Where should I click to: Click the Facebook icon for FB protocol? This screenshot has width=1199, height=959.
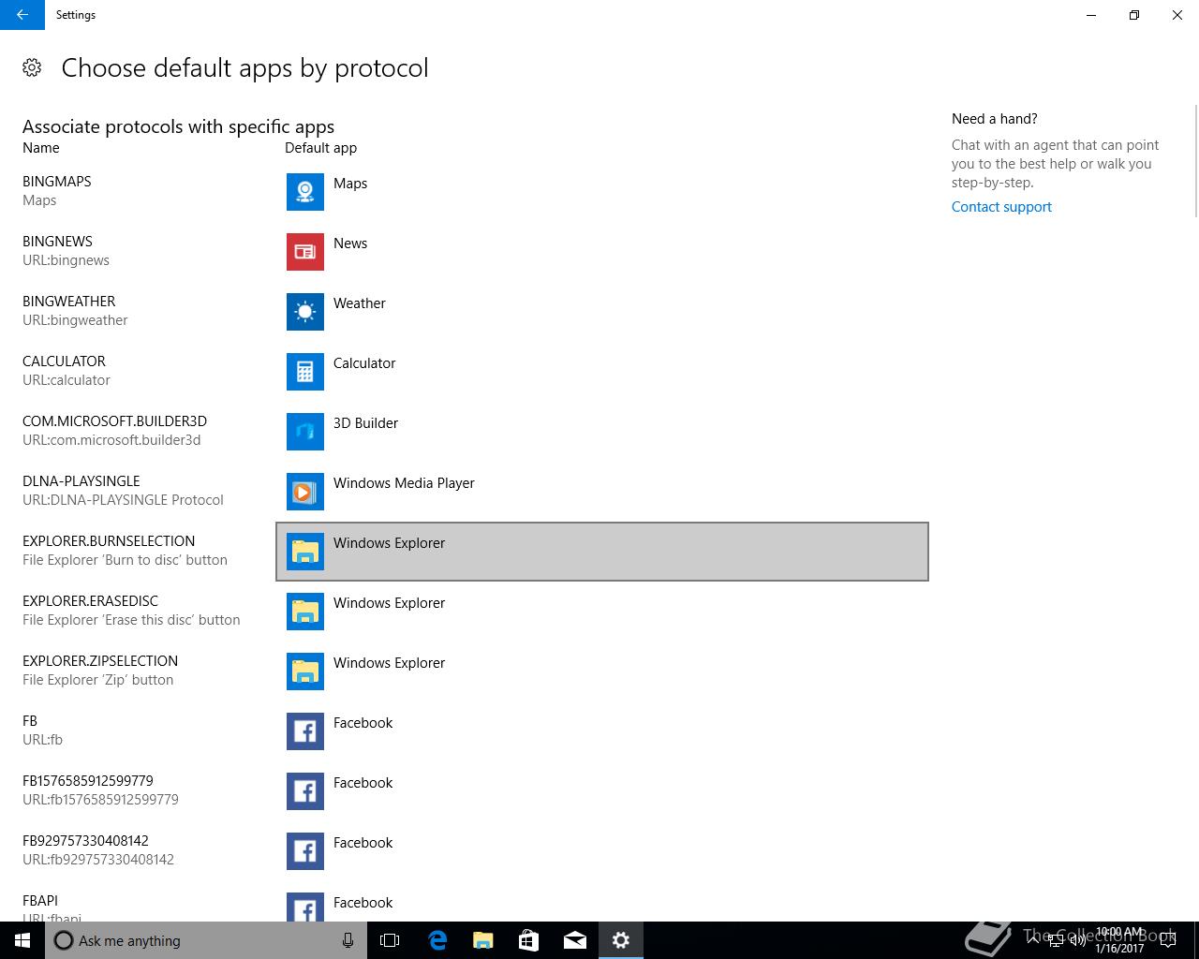pos(305,731)
